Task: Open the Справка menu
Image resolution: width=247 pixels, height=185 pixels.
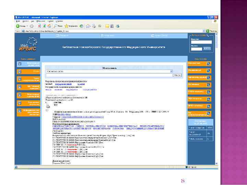Action: tap(59, 21)
